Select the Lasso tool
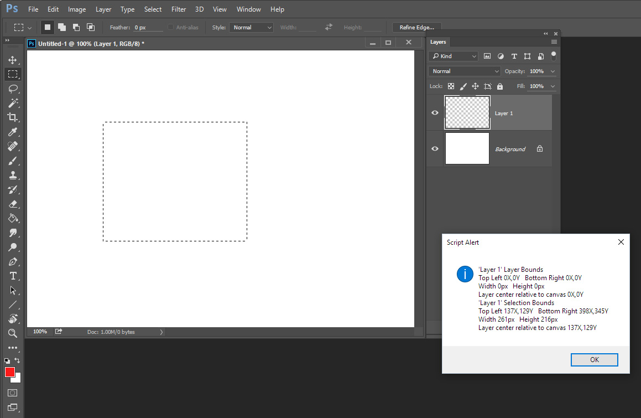641x418 pixels. coord(13,89)
